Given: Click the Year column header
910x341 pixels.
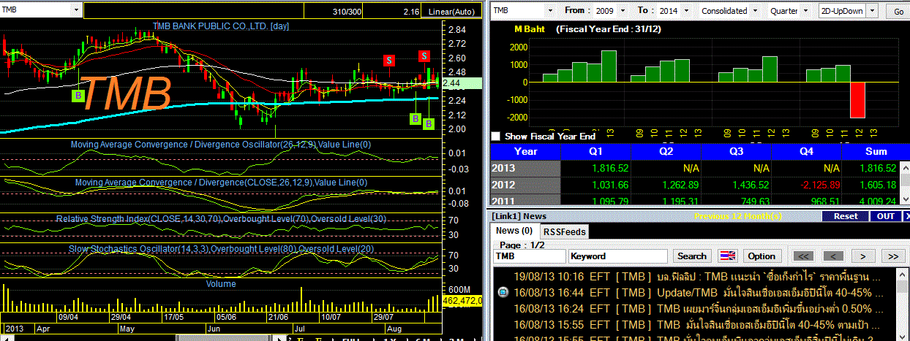Looking at the screenshot, I should (x=526, y=152).
